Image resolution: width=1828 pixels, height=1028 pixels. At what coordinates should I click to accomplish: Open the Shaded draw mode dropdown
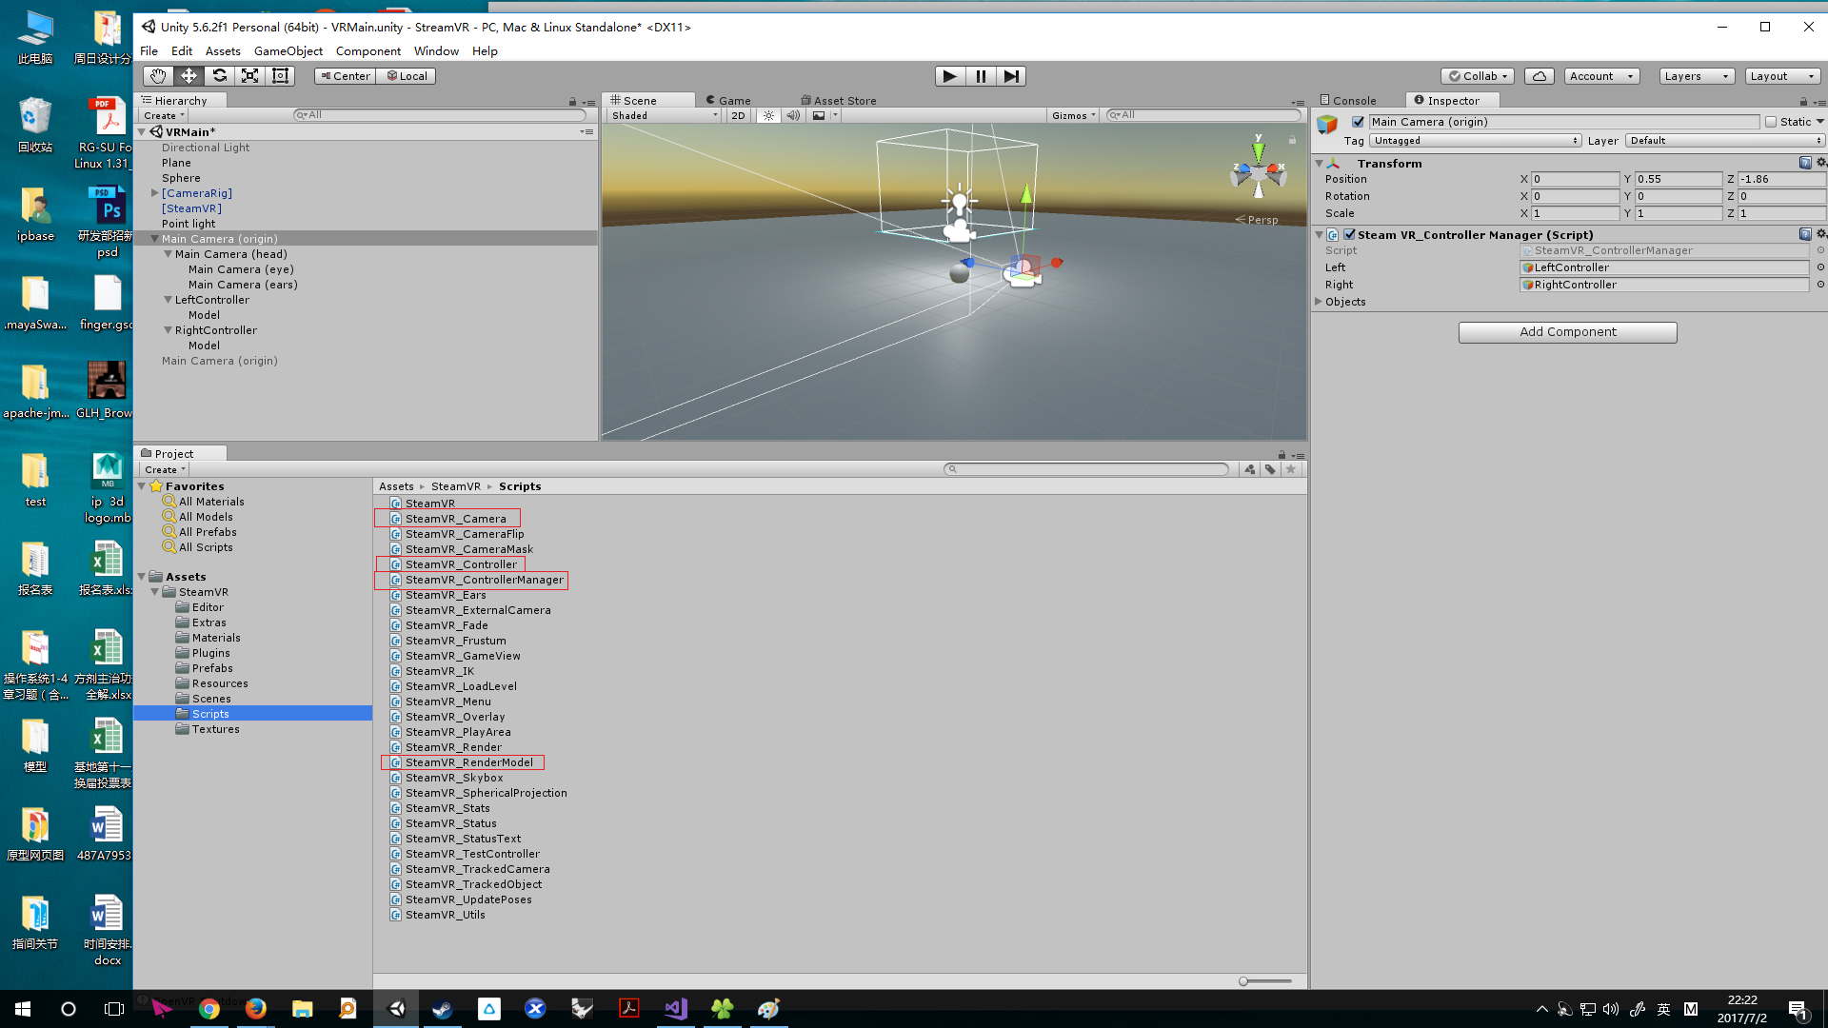[664, 115]
